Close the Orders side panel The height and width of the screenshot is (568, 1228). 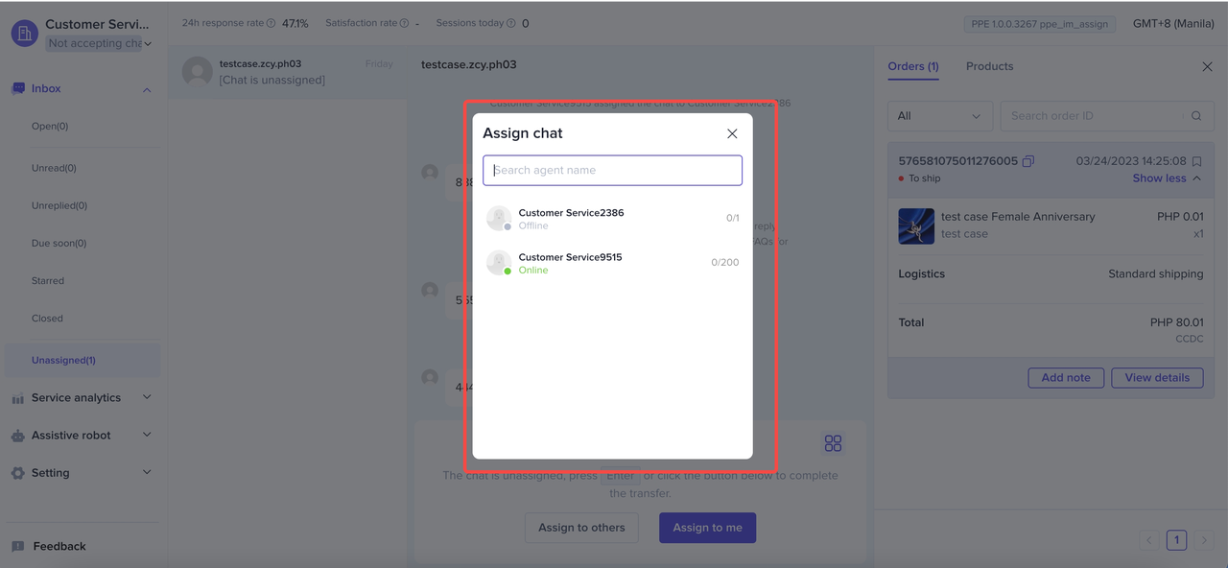(x=1207, y=67)
